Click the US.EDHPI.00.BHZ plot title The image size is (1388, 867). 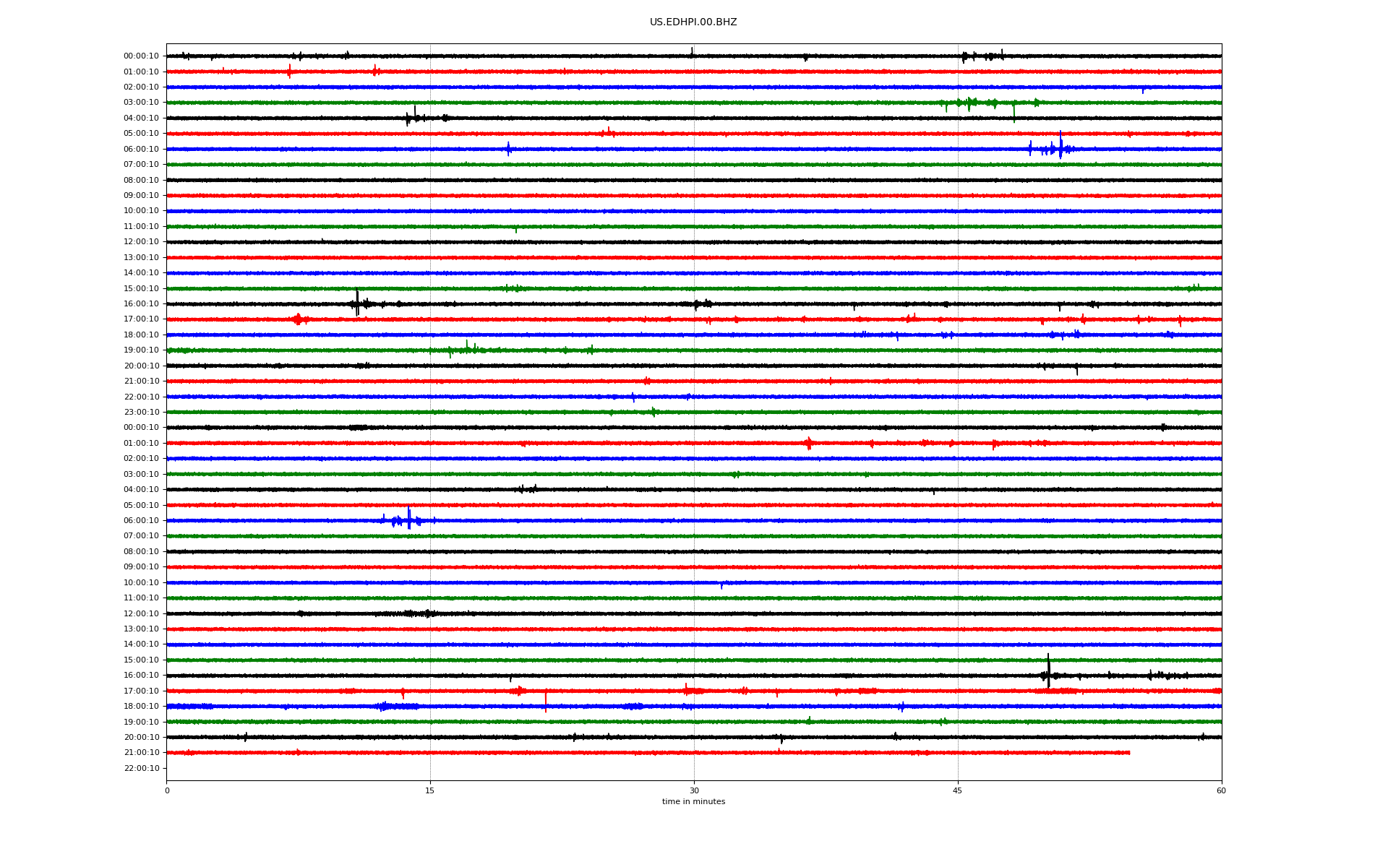point(693,22)
